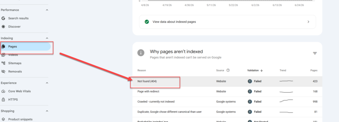
Task: Open View data about indexed pages
Action: click(x=227, y=22)
